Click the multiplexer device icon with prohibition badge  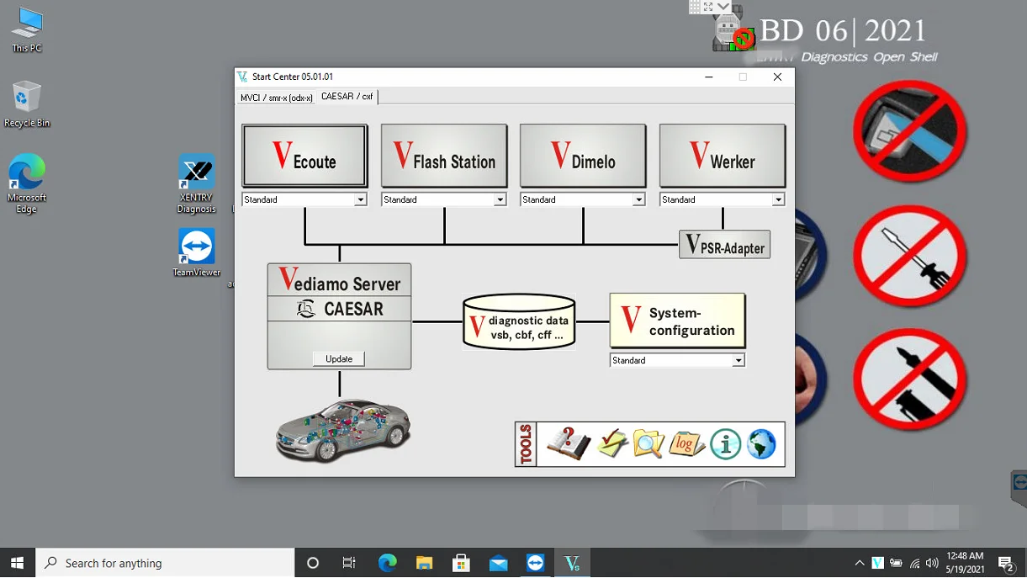[733, 32]
